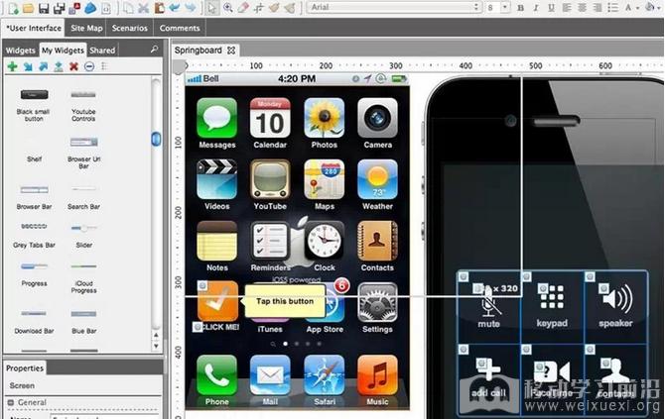Open the text color dropdown arrow

click(x=637, y=8)
